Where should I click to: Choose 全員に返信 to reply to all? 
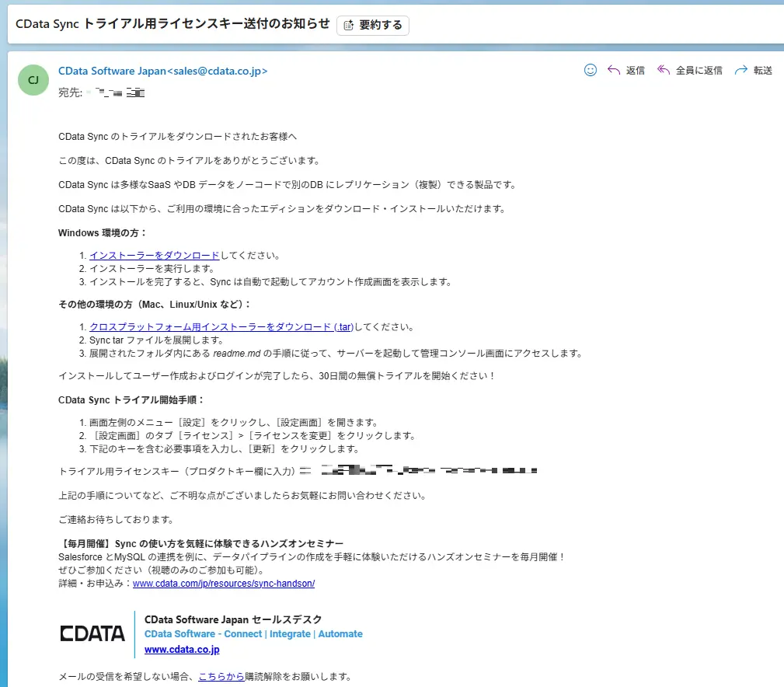click(699, 71)
